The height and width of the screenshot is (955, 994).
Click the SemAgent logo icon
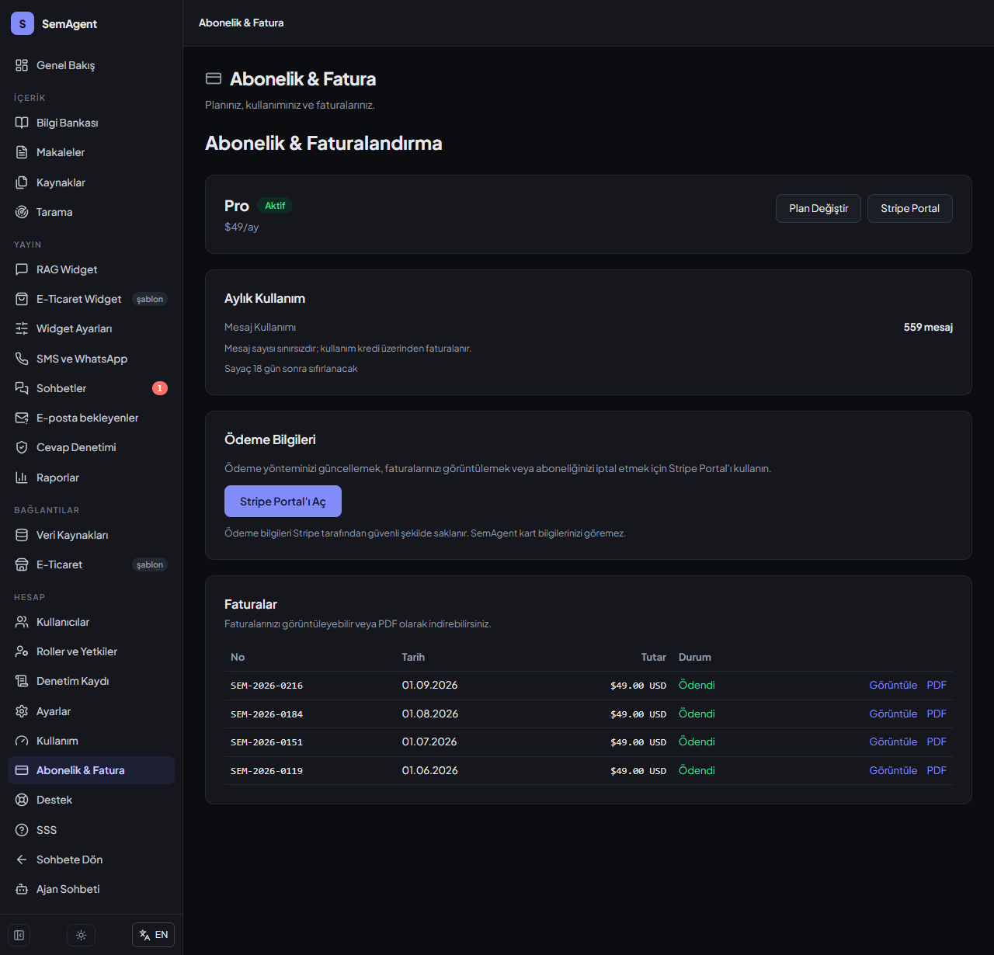pyautogui.click(x=23, y=23)
